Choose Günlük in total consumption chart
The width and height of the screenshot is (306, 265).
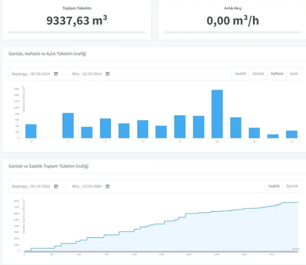coord(292,186)
